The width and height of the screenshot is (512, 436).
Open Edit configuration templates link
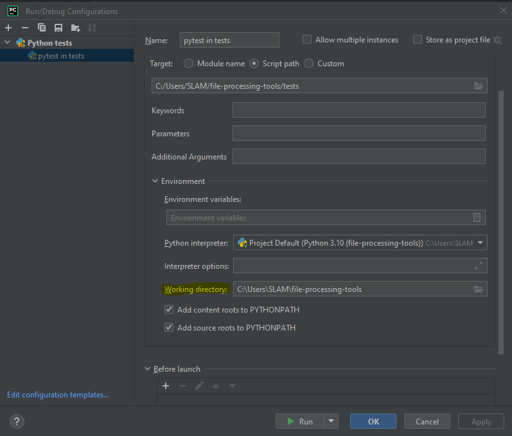58,394
